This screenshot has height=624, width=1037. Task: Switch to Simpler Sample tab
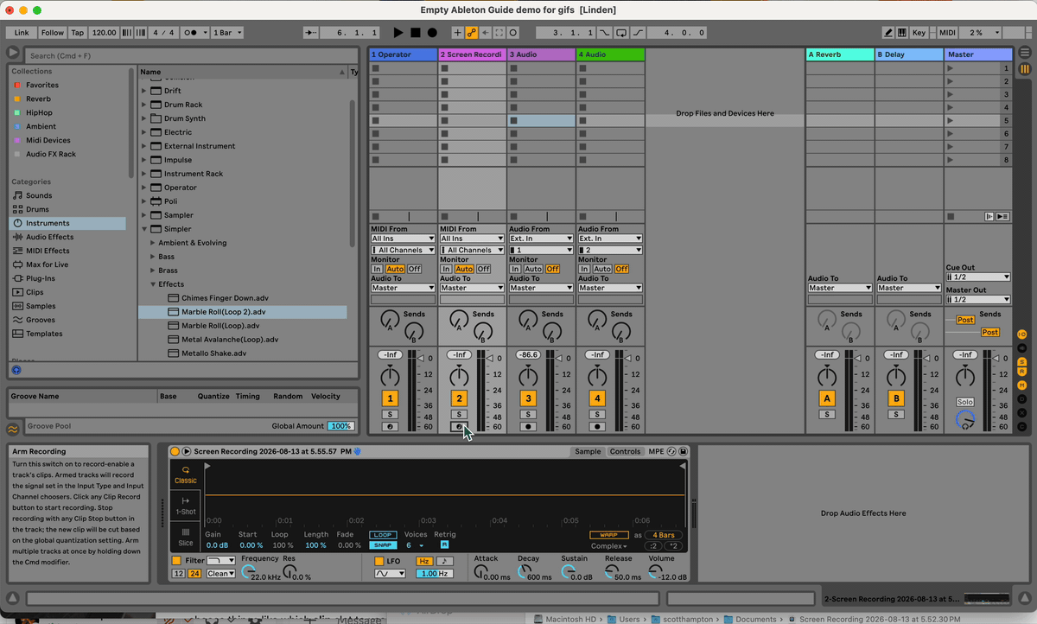pos(588,451)
